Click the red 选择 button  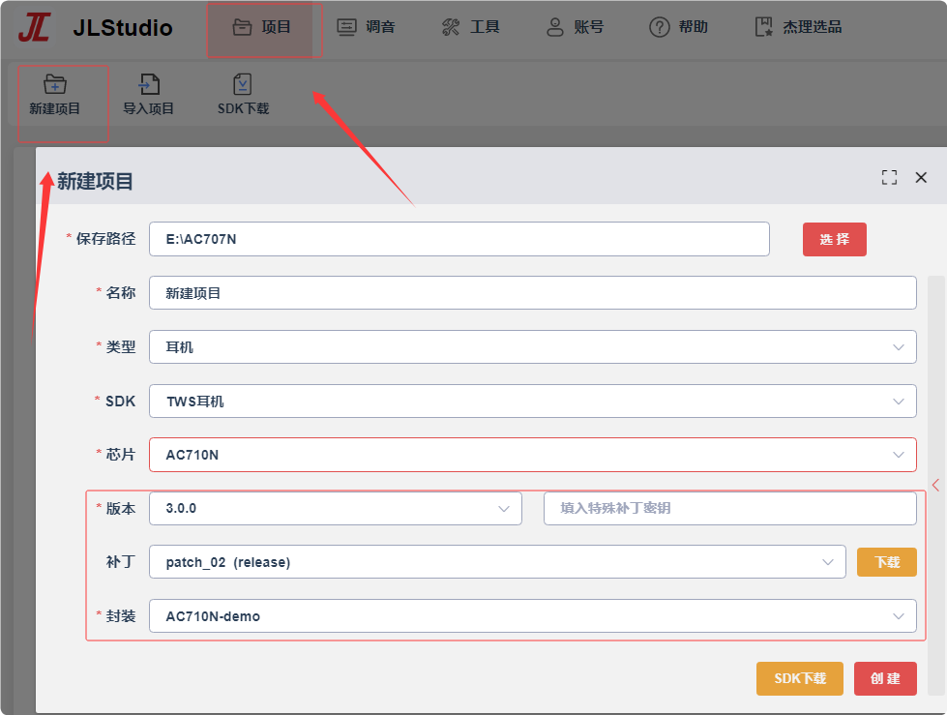click(835, 239)
